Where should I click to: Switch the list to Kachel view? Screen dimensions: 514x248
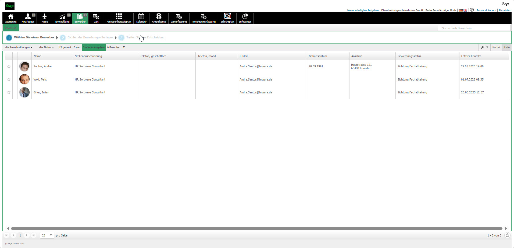pos(496,47)
